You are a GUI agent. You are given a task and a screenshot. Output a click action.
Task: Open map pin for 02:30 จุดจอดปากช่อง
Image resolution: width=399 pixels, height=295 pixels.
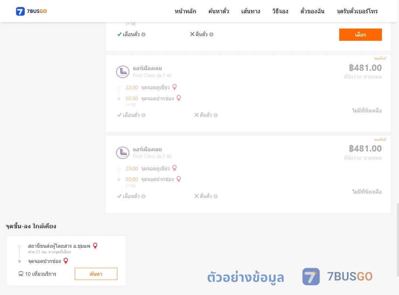179,98
